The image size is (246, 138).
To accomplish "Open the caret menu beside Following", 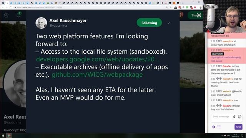I will pos(168,23).
